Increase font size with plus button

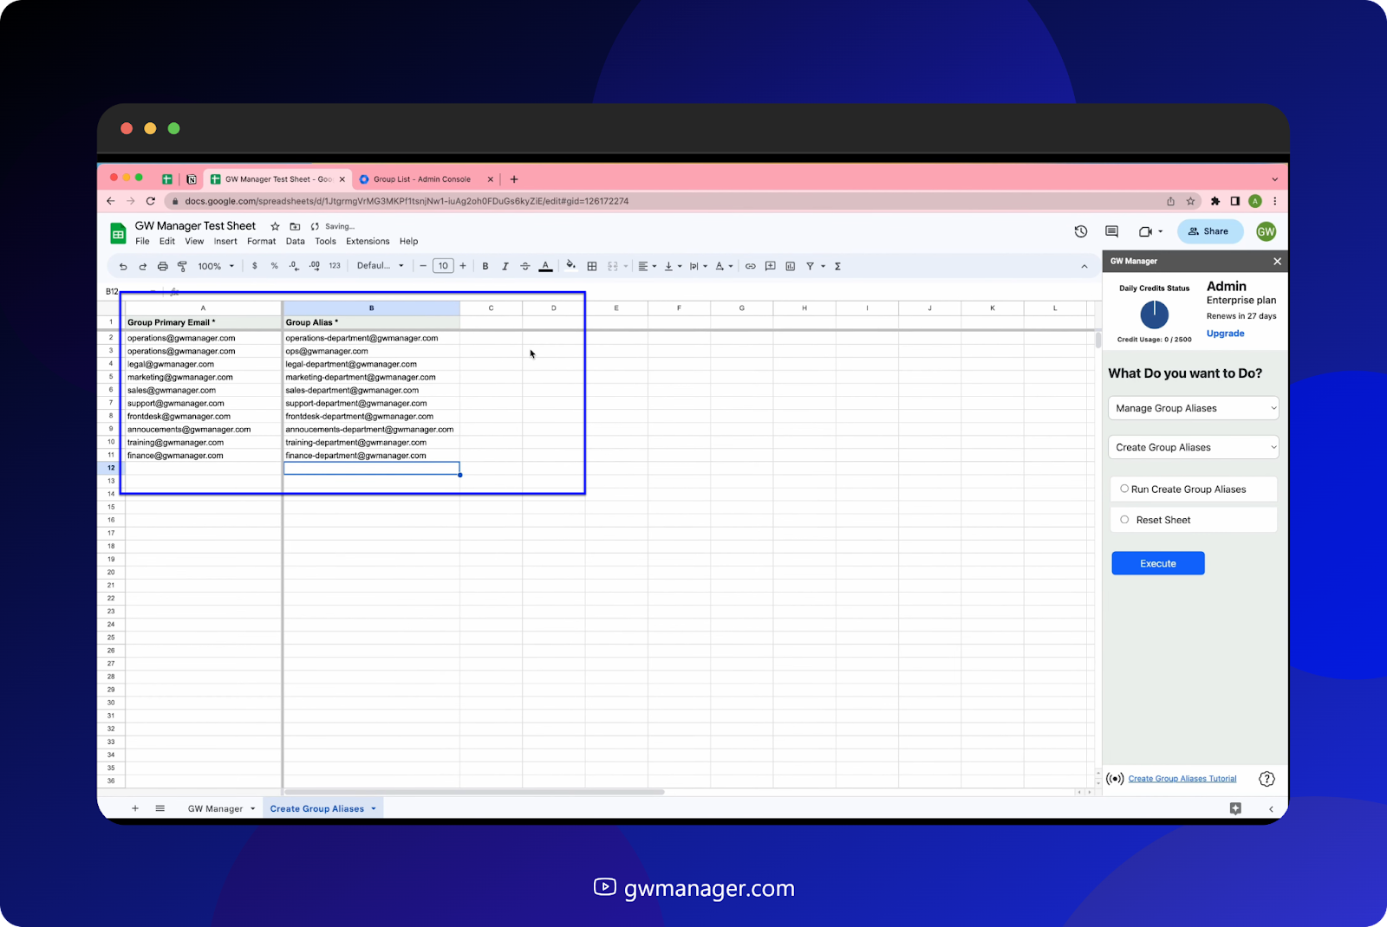click(463, 266)
